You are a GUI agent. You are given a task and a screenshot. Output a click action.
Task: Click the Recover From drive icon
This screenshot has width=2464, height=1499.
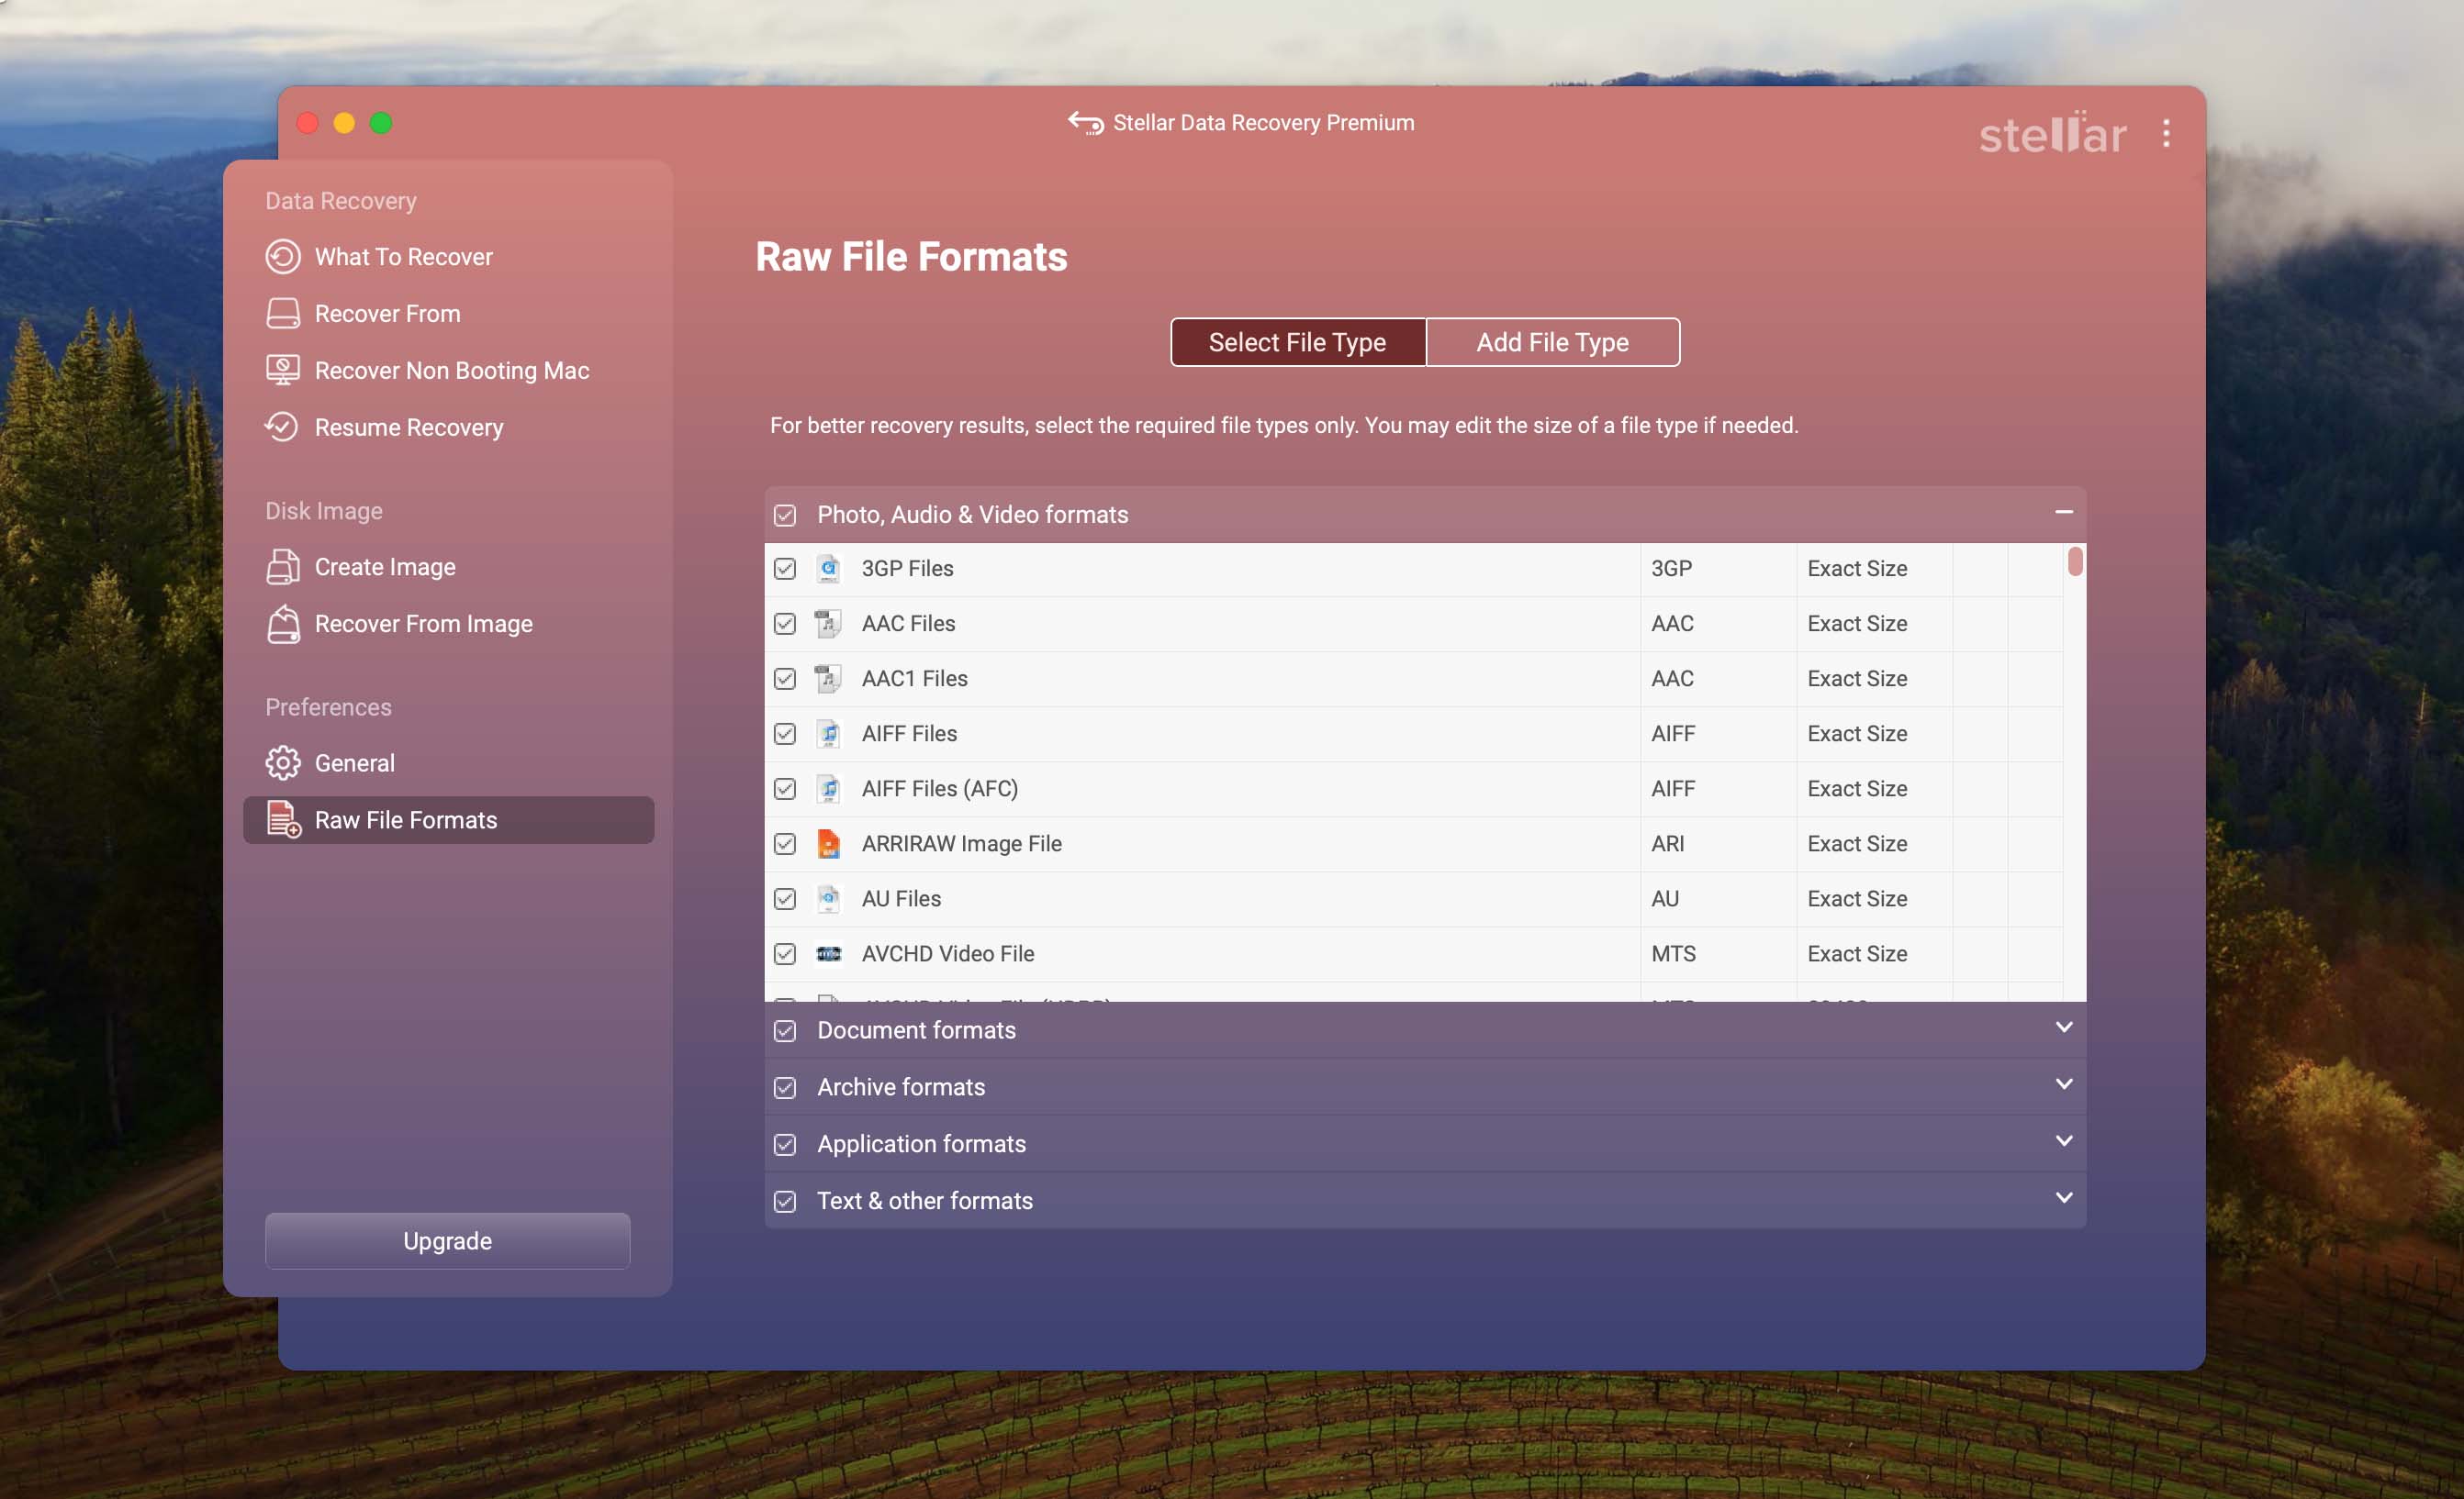click(x=282, y=314)
